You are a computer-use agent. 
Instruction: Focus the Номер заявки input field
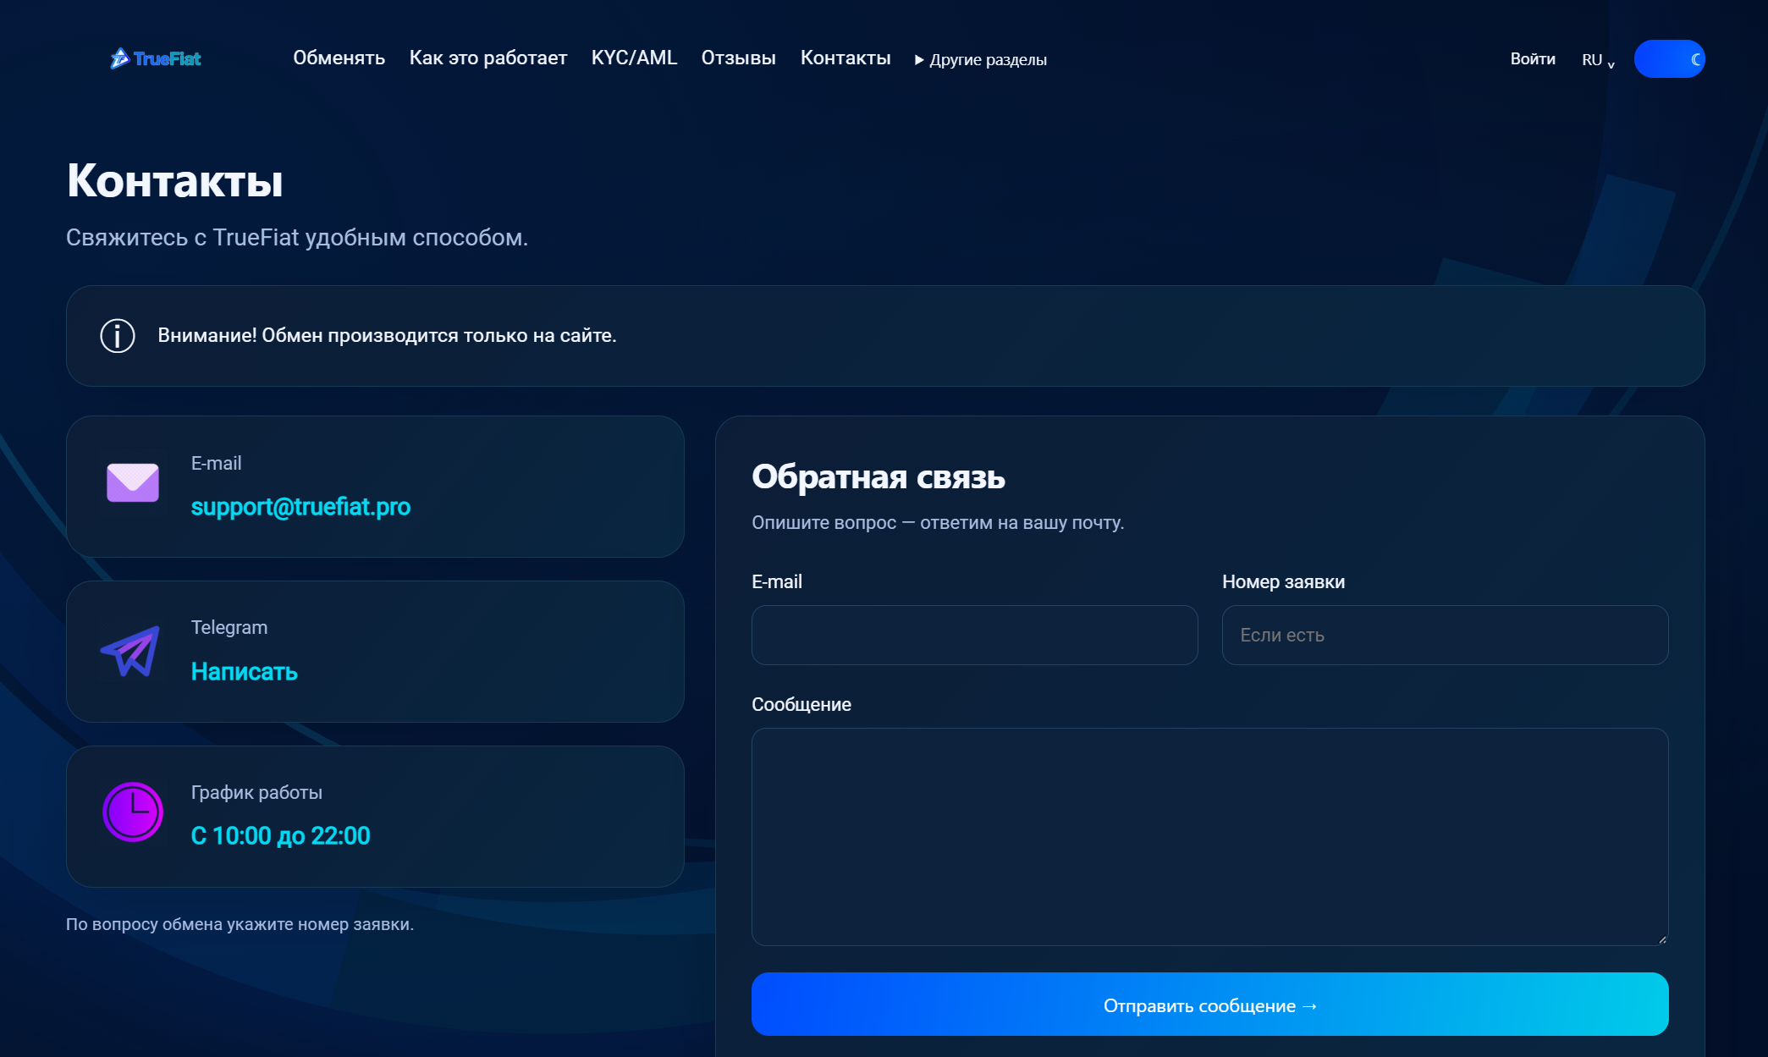click(1445, 635)
